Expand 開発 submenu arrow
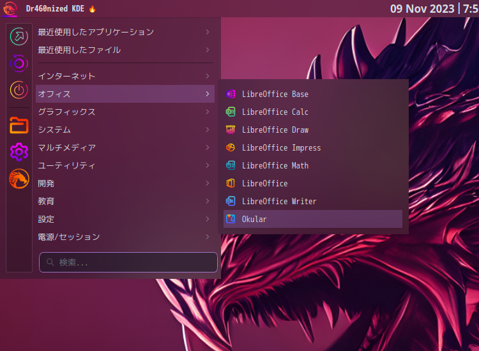479x351 pixels. pyautogui.click(x=208, y=183)
